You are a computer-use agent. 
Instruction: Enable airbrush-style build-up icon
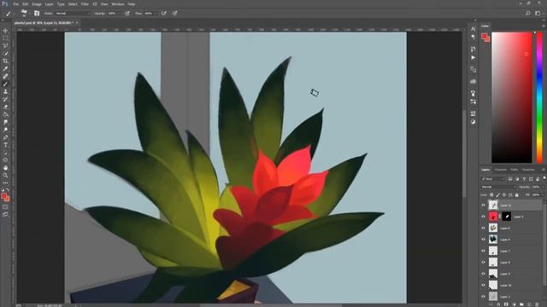[x=163, y=14]
